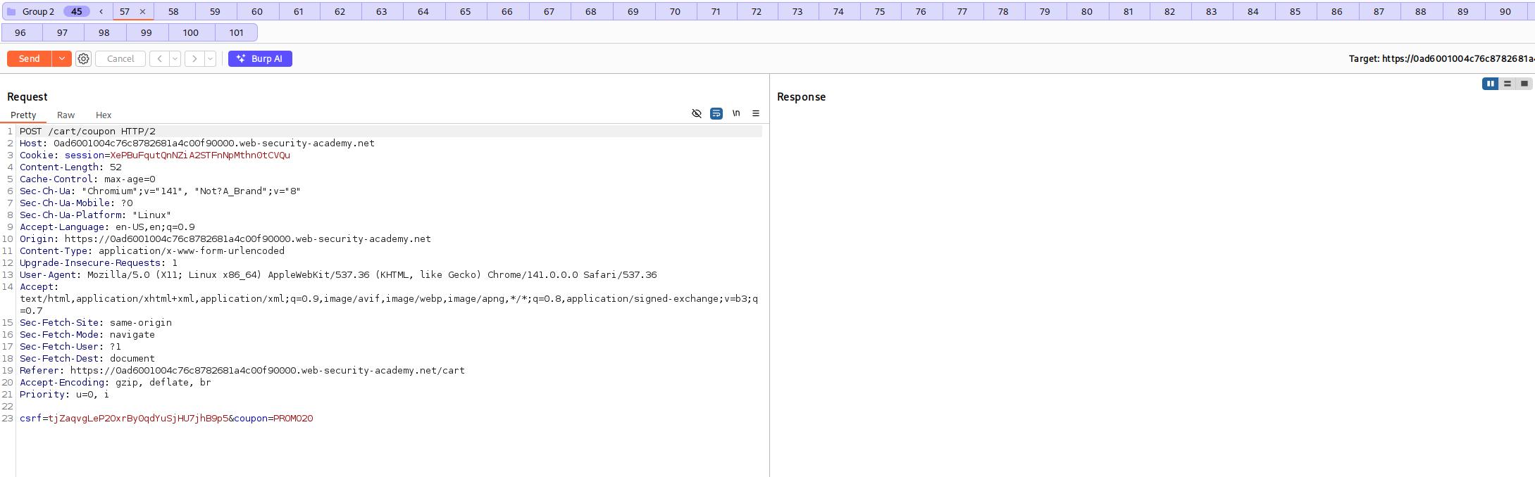
Task: Open back history dropdown arrow
Action: click(175, 59)
